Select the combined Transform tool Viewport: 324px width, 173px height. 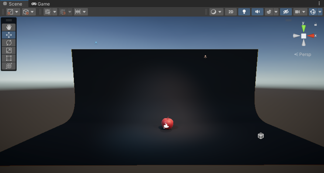9,66
